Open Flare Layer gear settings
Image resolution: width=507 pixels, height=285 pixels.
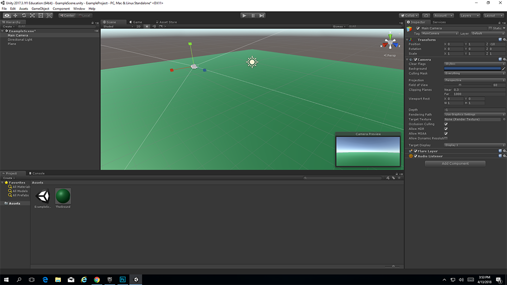[504, 151]
